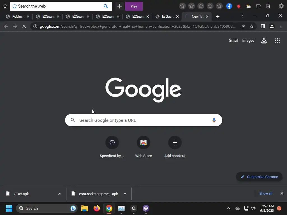This screenshot has width=287, height=215.
Task: Close the downloads bar
Action: (x=282, y=193)
